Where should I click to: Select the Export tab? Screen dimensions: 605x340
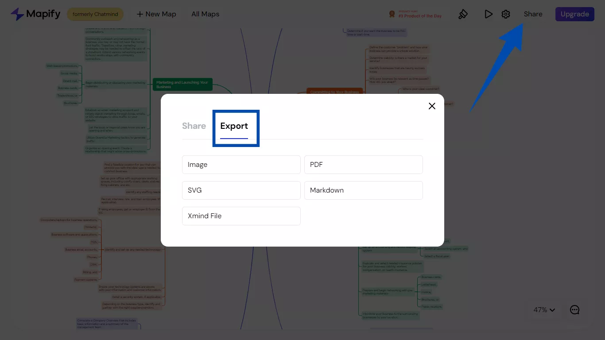(x=234, y=126)
